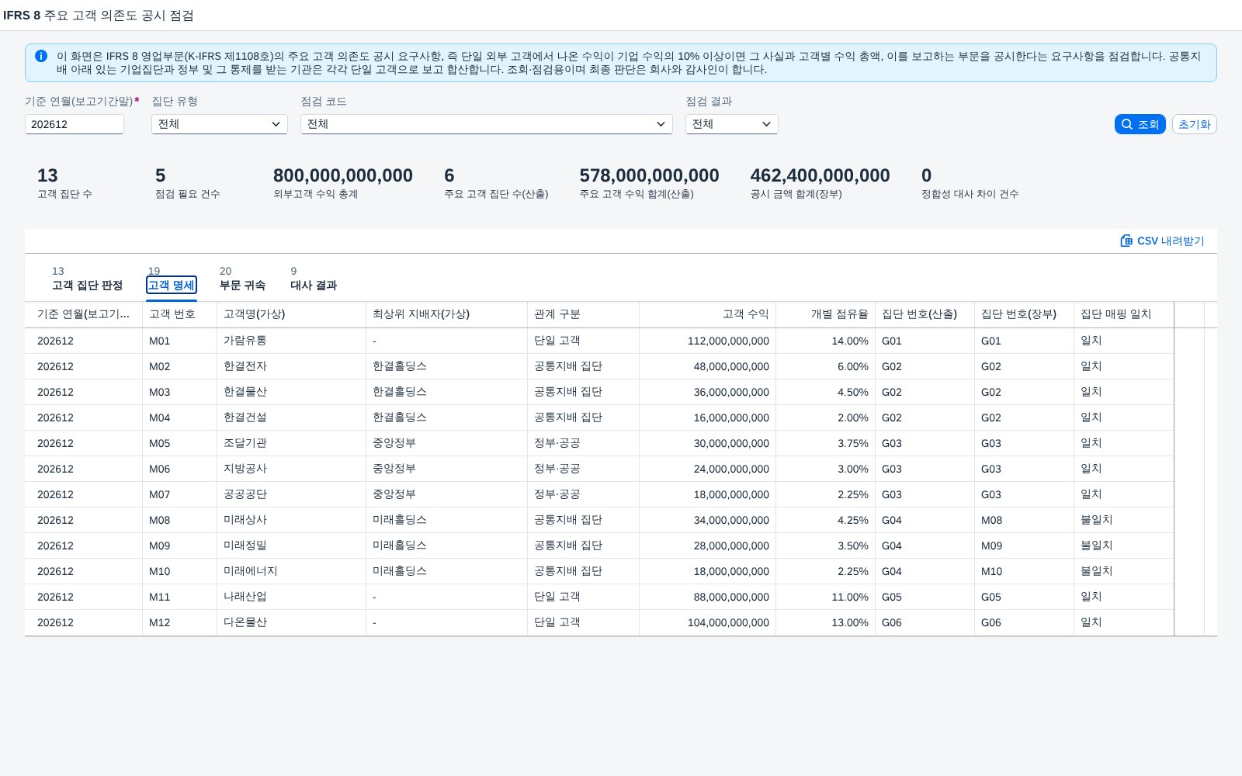Click the 조회 search button
The height and width of the screenshot is (776, 1242).
1140,124
